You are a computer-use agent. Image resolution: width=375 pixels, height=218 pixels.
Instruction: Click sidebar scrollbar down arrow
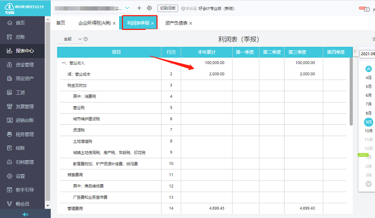[x=48, y=205]
